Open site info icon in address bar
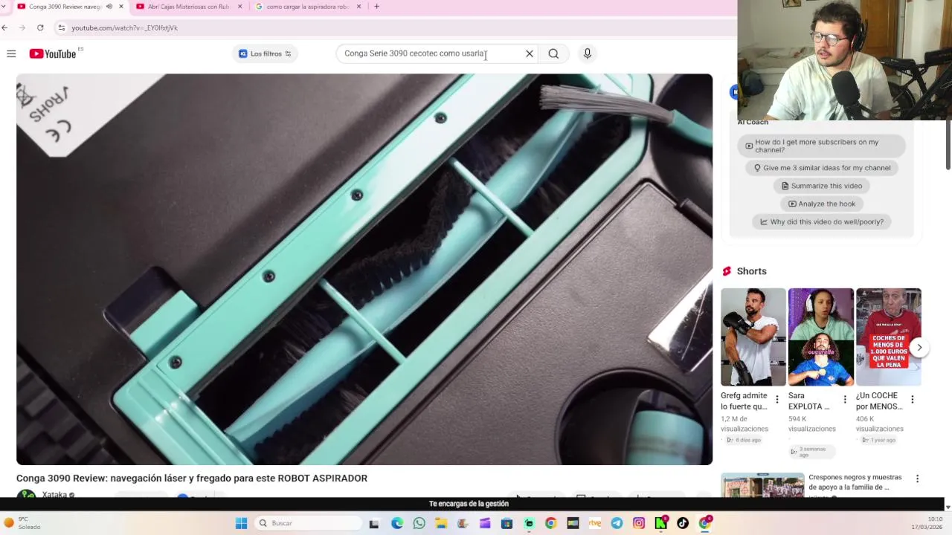This screenshot has width=952, height=535. tap(62, 27)
